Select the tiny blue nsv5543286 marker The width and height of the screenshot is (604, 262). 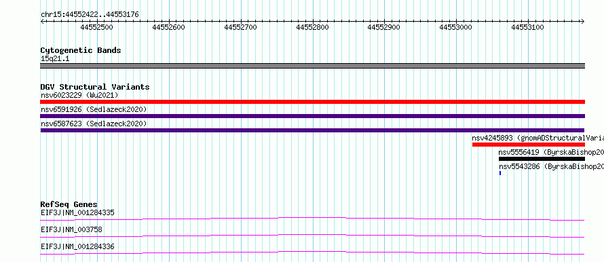(x=500, y=173)
